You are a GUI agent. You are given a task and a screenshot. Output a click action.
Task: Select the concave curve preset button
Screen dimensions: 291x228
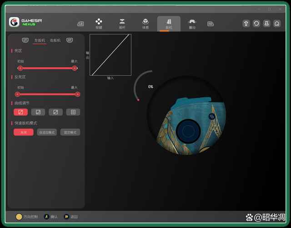click(x=38, y=112)
